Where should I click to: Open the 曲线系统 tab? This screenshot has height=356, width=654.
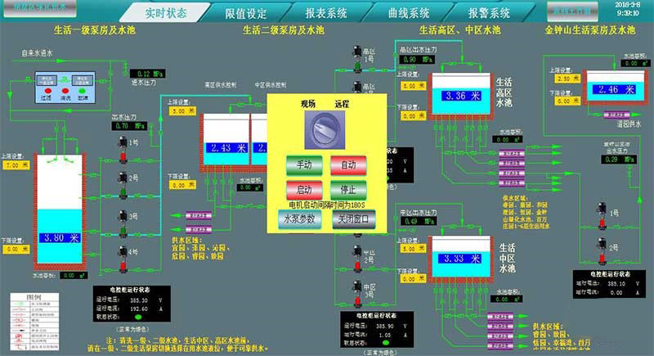(409, 12)
